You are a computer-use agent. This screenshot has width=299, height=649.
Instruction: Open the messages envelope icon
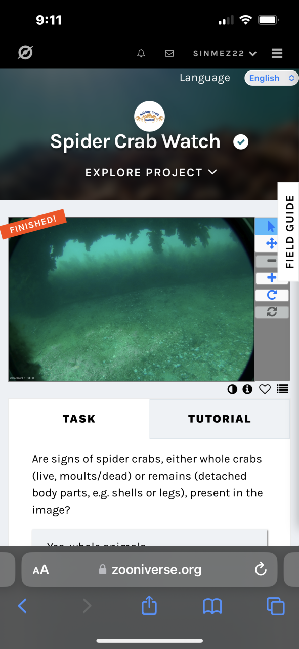tap(169, 53)
